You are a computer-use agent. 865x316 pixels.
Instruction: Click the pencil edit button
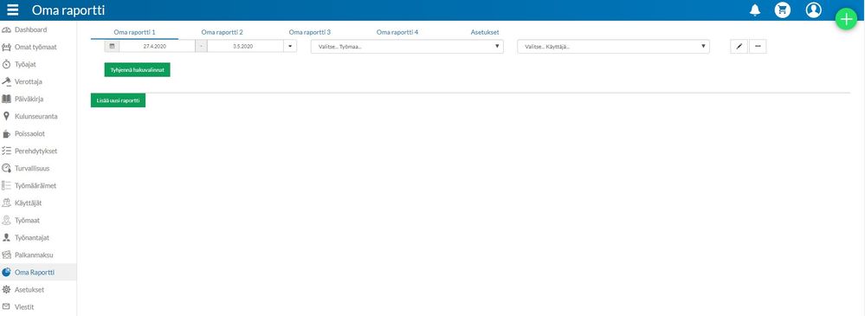(x=739, y=47)
